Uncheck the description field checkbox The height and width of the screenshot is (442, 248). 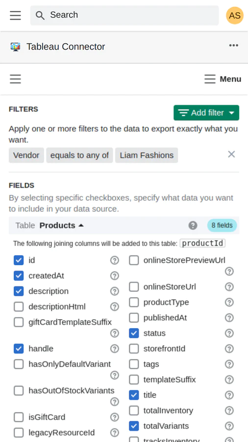click(x=19, y=291)
